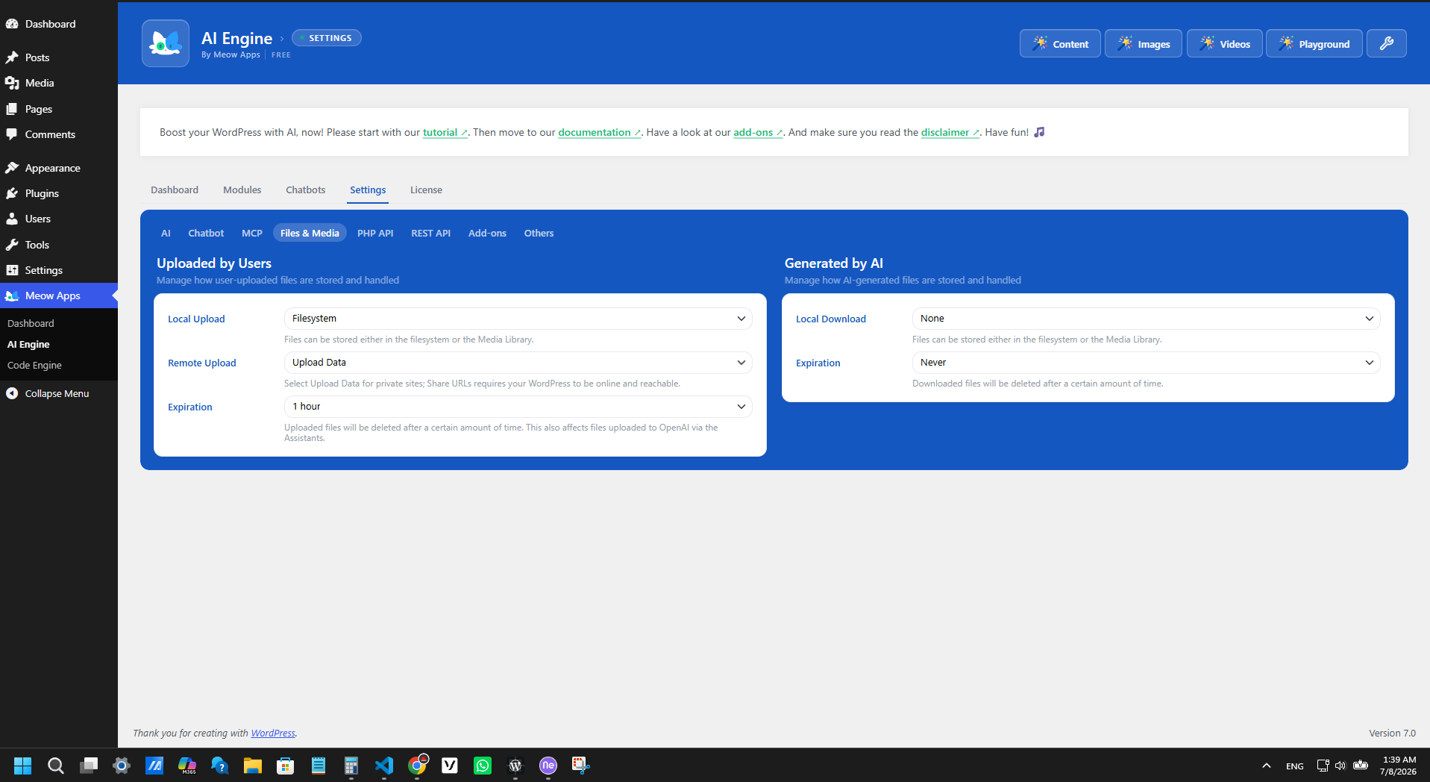This screenshot has width=1430, height=782.
Task: Open WordPress Settings in the left sidebar
Action: (44, 270)
